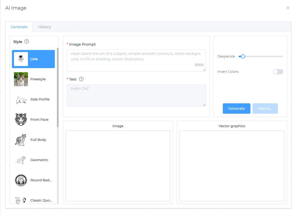Select the Full Body label
Screen dimensions: 296x216
click(38, 140)
